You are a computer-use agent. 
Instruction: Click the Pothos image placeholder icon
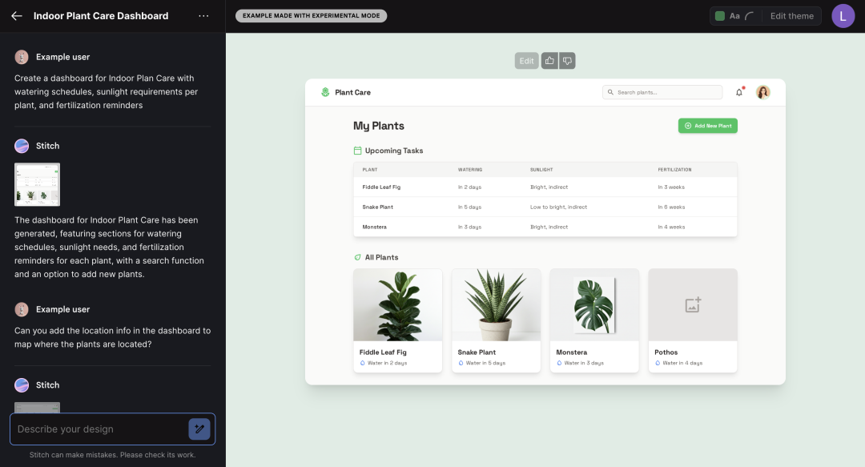[x=693, y=304]
